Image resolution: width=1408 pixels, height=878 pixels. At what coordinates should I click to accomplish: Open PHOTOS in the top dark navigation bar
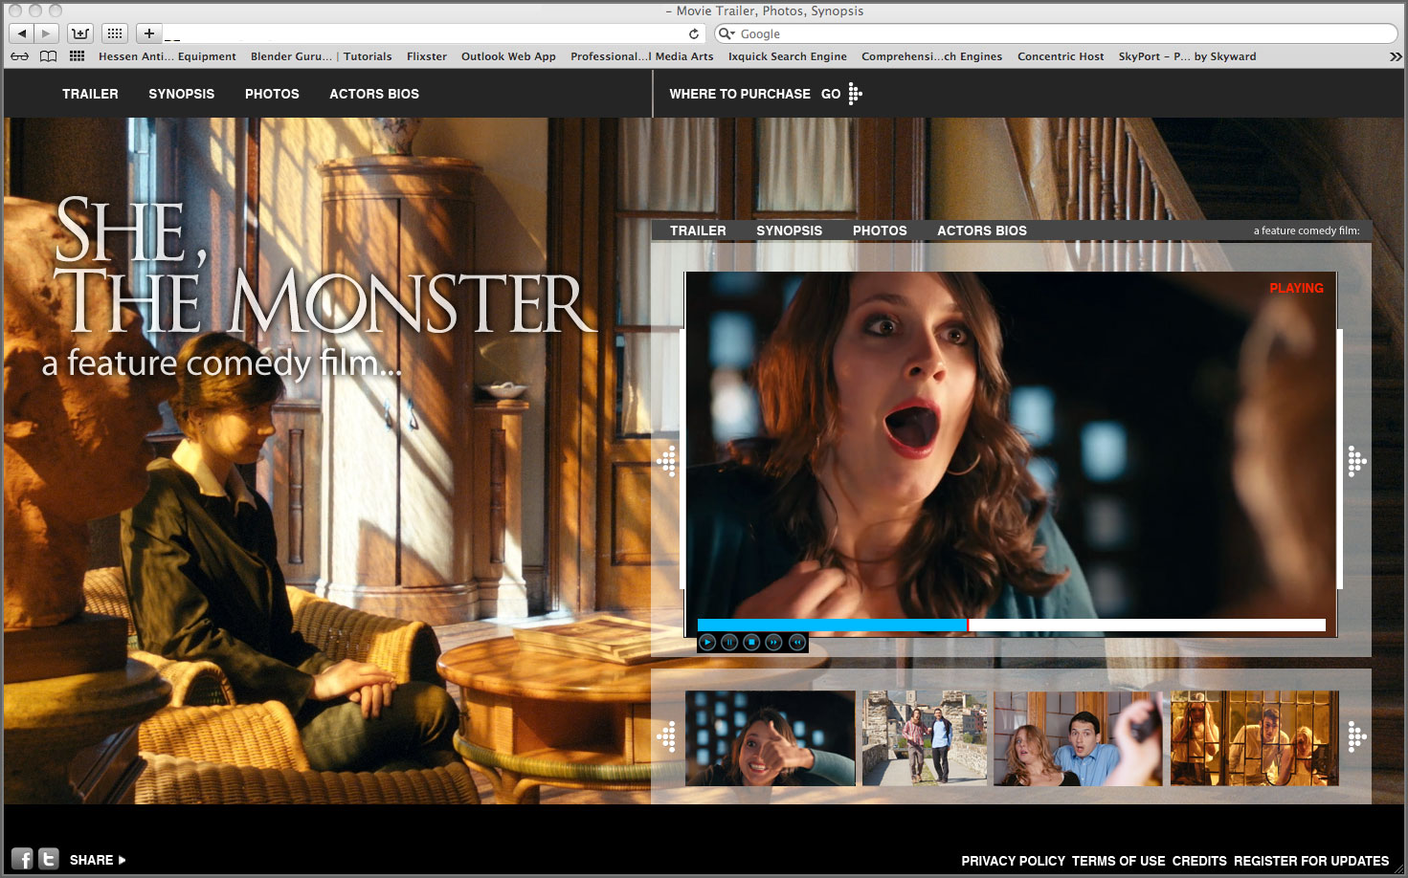272,94
